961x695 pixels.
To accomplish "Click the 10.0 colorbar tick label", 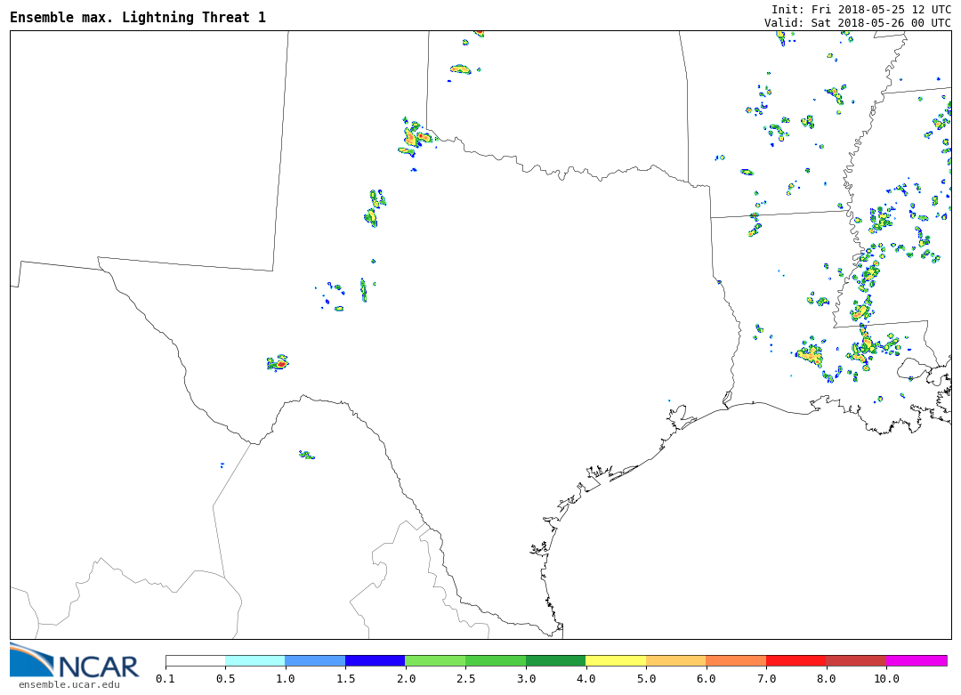I will [x=886, y=678].
